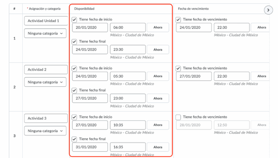Click Ahora beside 16:35 end time
Viewport: 278px width, 158px height.
pyautogui.click(x=158, y=147)
